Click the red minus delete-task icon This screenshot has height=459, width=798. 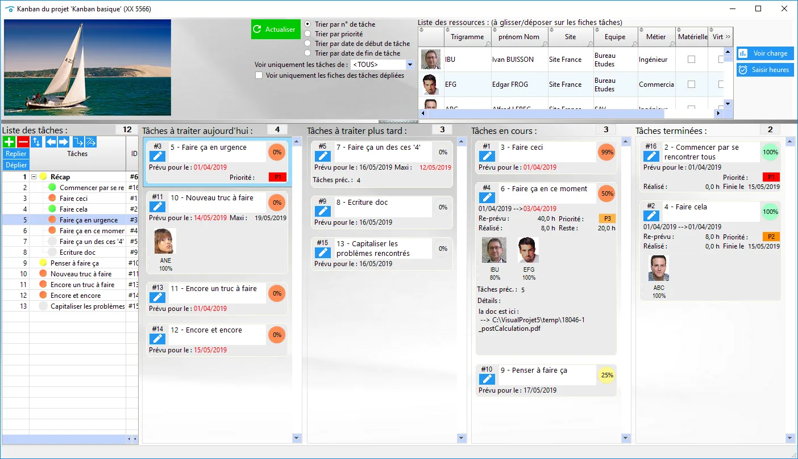pyautogui.click(x=23, y=142)
